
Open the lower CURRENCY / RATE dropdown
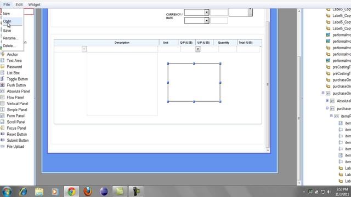tap(207, 20)
